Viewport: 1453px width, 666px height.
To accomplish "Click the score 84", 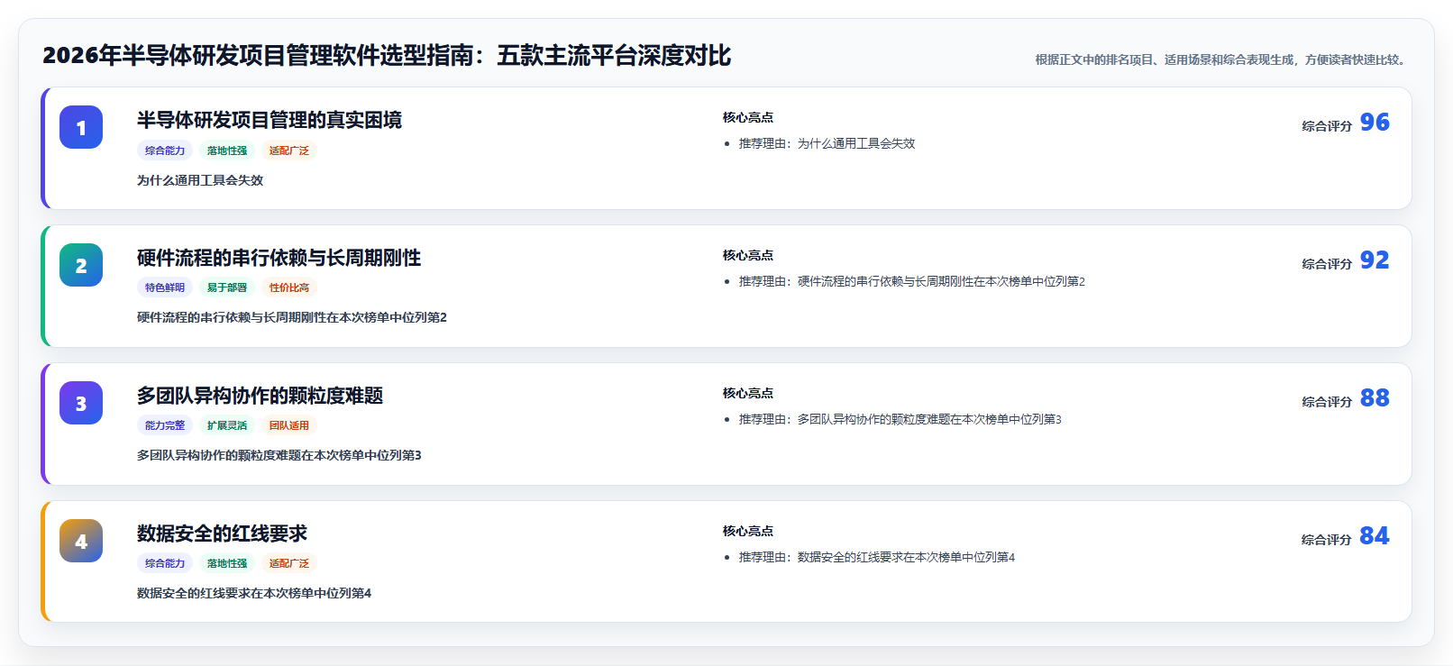I will 1375,535.
